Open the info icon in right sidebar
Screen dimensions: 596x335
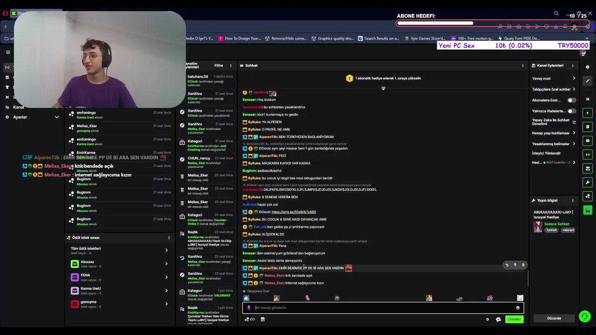(x=588, y=67)
